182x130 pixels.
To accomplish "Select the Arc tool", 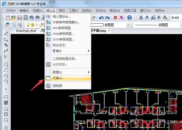I will click(6, 70).
